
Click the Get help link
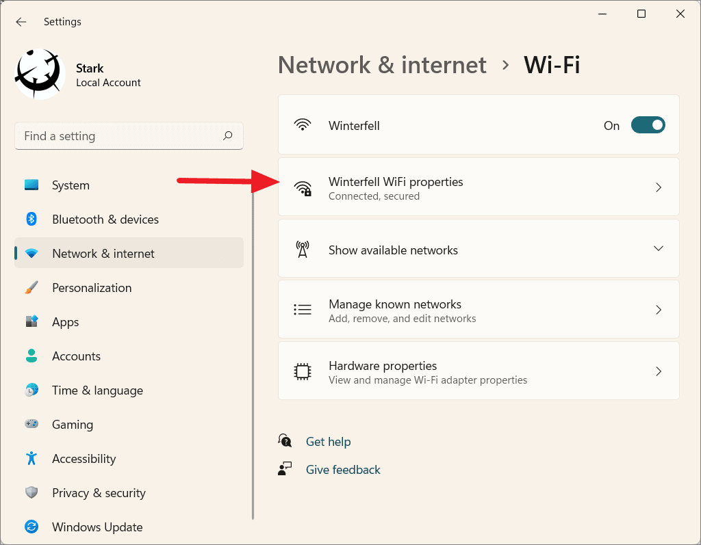(328, 441)
